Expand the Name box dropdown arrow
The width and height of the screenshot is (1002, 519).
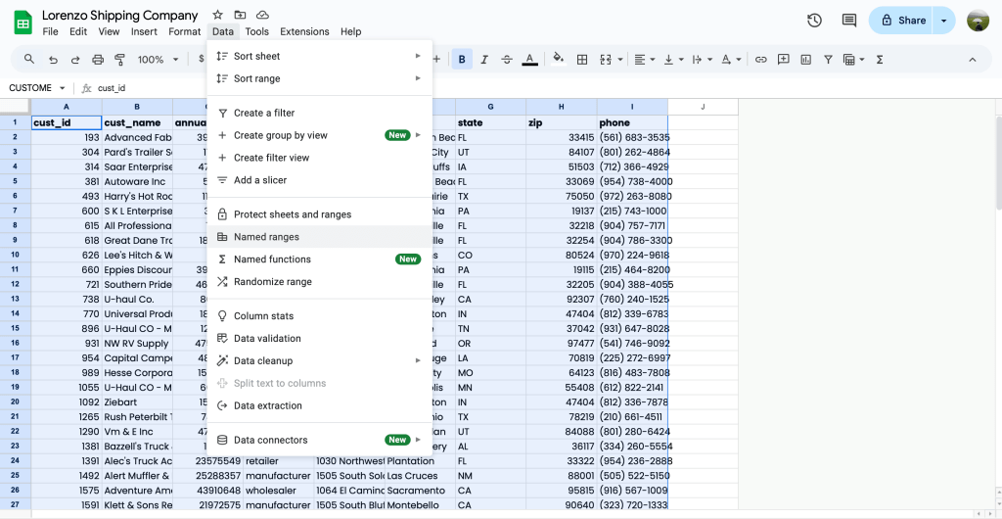point(63,88)
